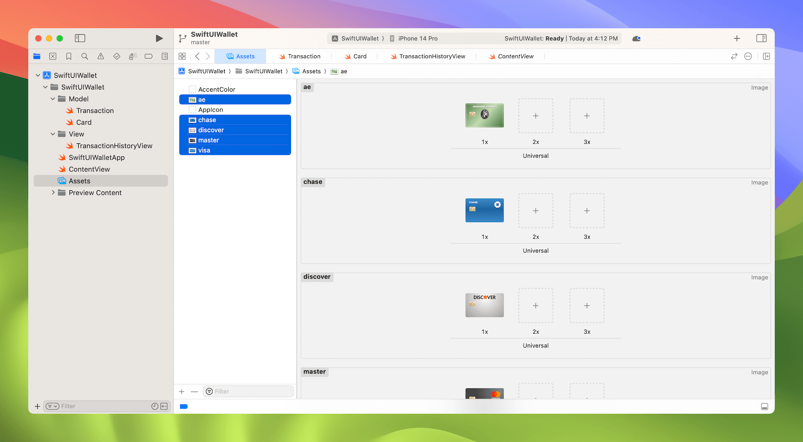The height and width of the screenshot is (442, 803).
Task: Open the Find navigator magnifier icon
Action: (x=84, y=56)
